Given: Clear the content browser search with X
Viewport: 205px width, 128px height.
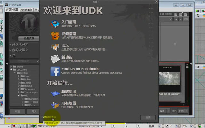Looking at the screenshot, I should (x=170, y=19).
